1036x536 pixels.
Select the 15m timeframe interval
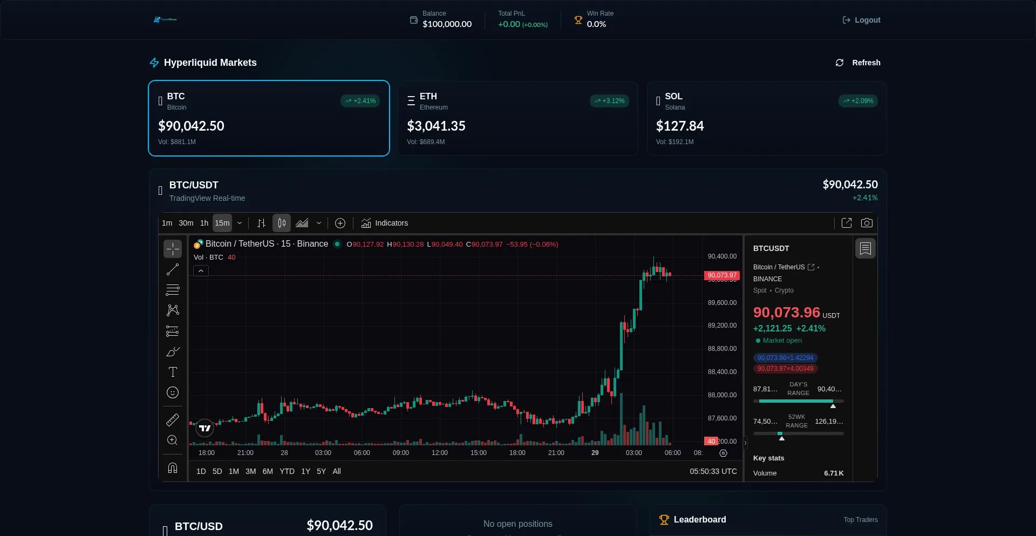pos(222,223)
